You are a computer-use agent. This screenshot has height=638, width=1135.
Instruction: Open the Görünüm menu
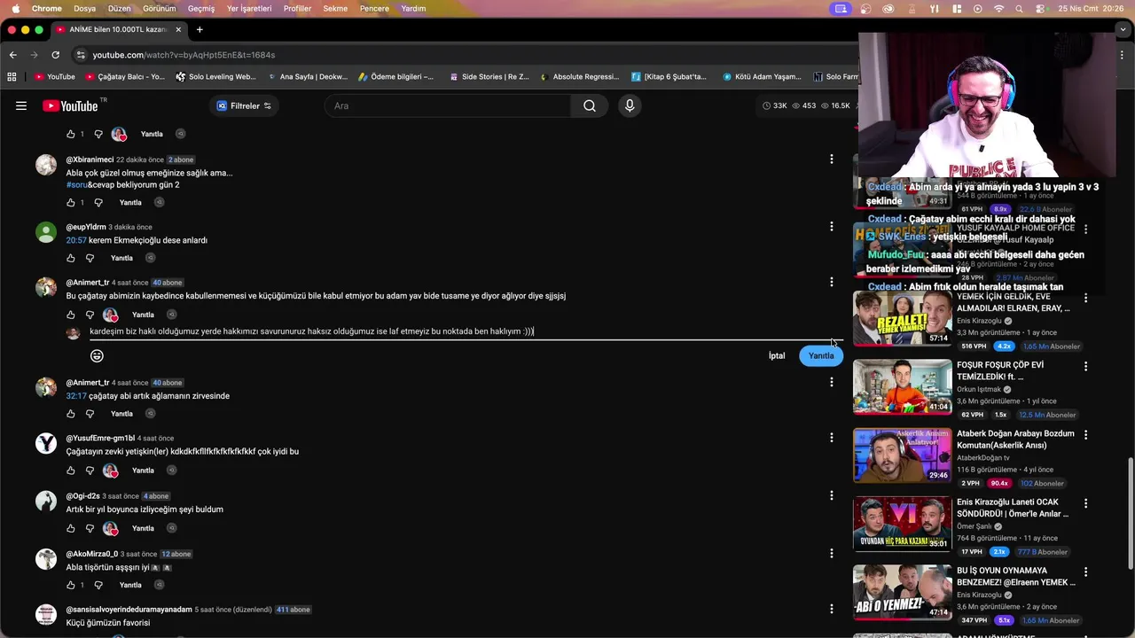(160, 9)
